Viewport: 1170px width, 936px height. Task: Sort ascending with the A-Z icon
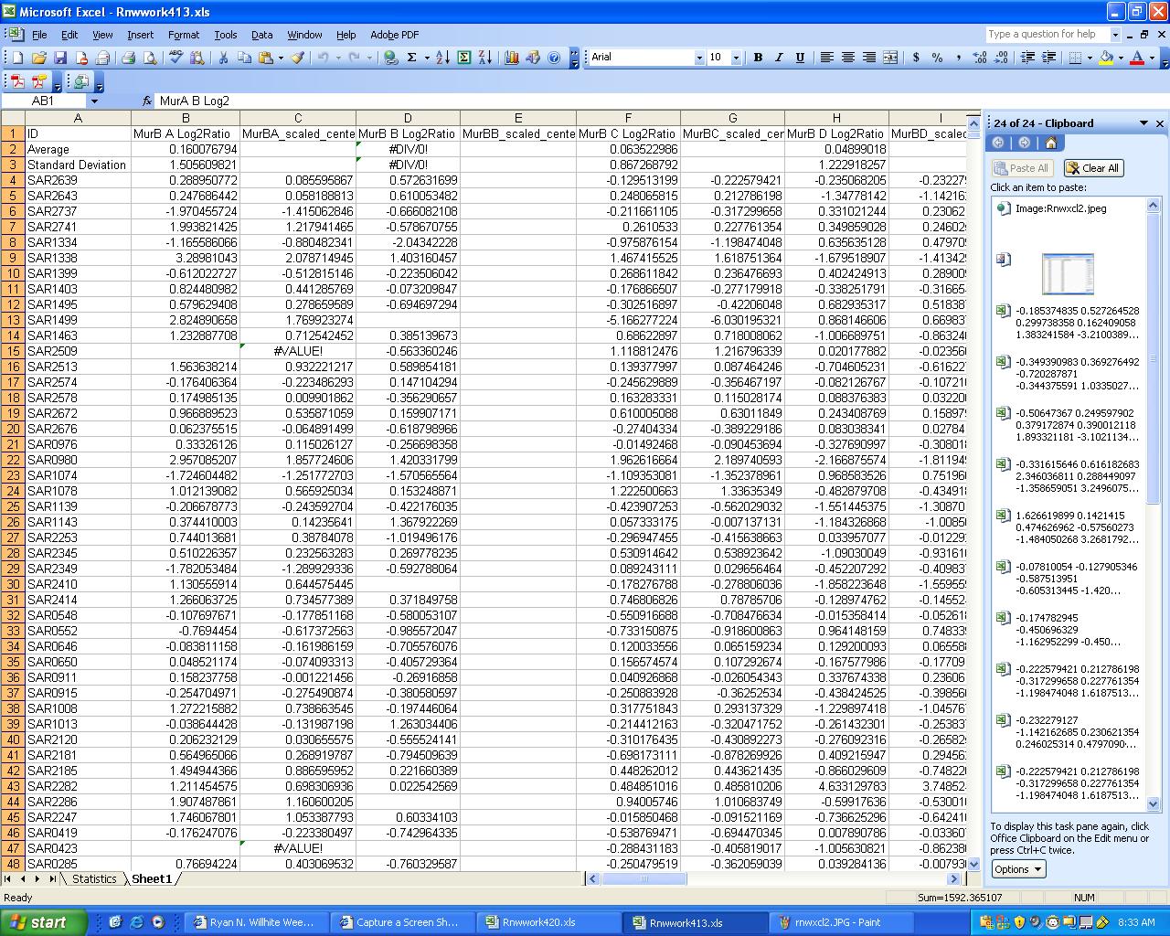(x=441, y=58)
